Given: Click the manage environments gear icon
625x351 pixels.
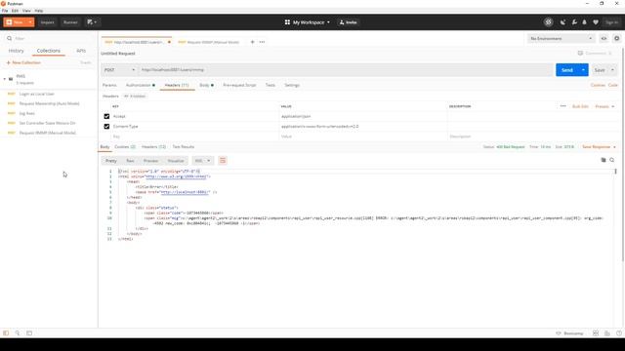Looking at the screenshot, I should [616, 39].
